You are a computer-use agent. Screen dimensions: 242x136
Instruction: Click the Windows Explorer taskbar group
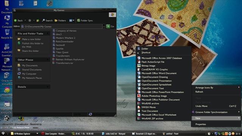(24, 133)
